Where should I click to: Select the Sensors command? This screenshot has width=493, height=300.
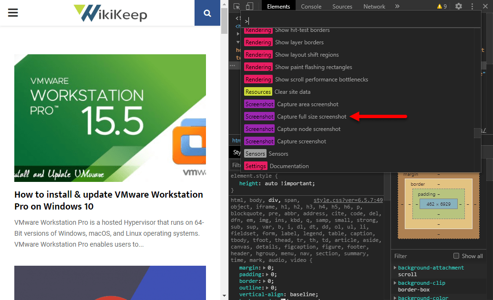pos(361,154)
